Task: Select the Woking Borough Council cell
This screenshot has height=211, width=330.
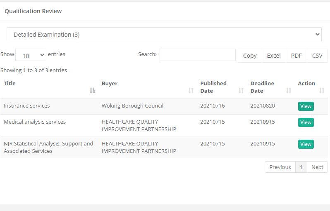Action: 132,106
